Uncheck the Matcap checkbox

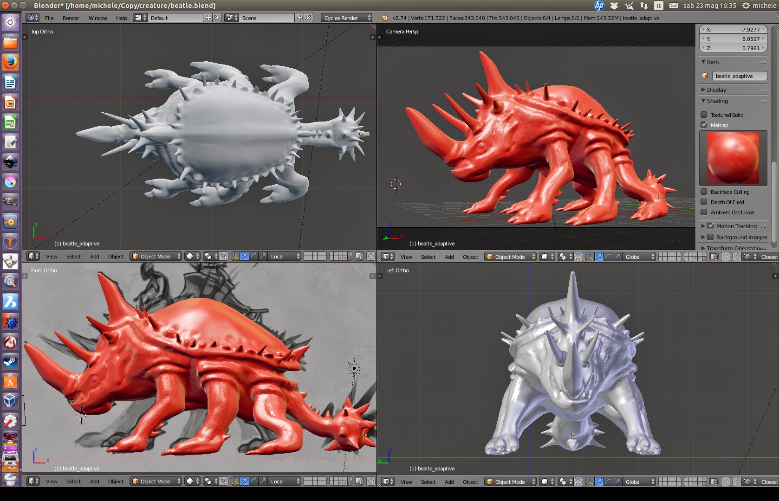point(704,125)
